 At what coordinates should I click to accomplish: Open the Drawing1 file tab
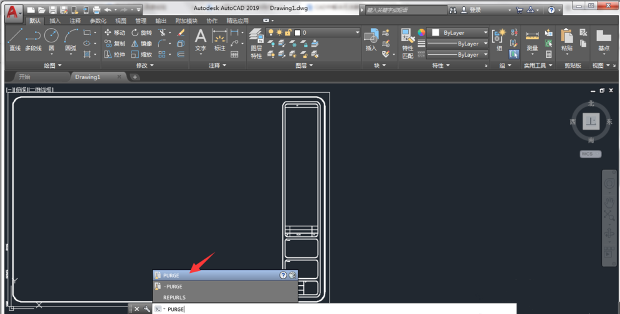coord(87,77)
